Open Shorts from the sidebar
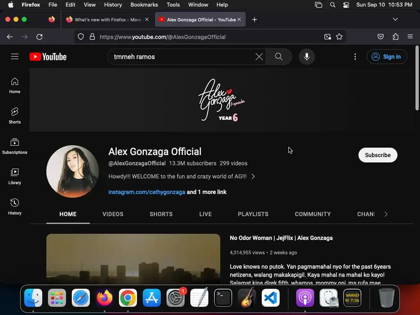The height and width of the screenshot is (315, 420). click(15, 116)
